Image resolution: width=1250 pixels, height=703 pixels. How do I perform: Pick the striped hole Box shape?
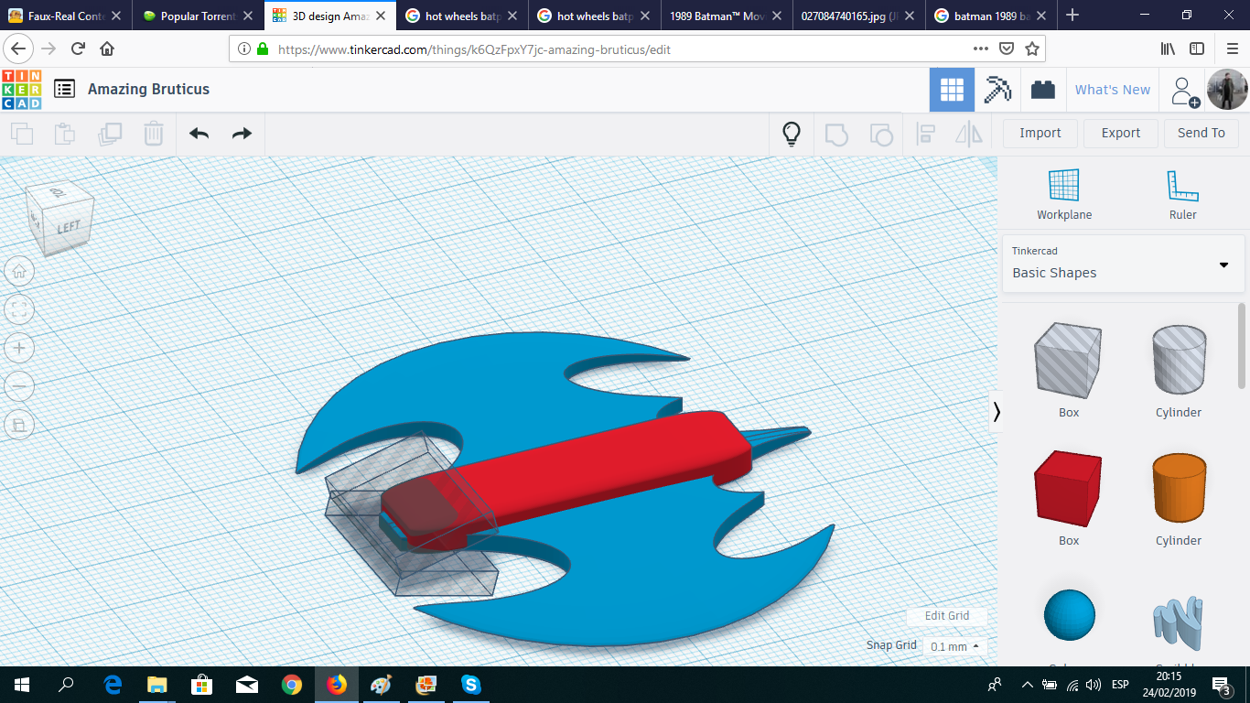click(x=1068, y=361)
